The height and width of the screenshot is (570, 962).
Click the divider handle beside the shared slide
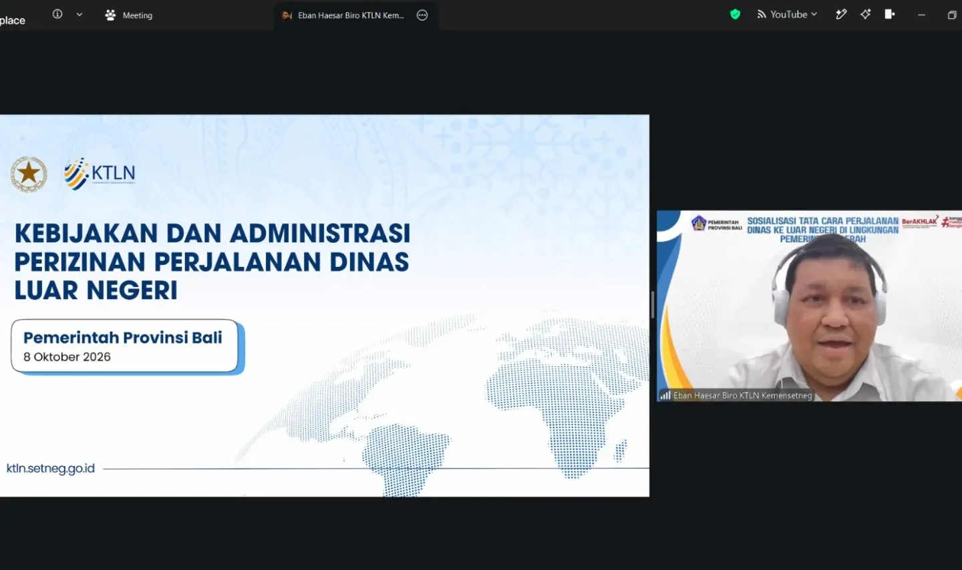tap(653, 305)
